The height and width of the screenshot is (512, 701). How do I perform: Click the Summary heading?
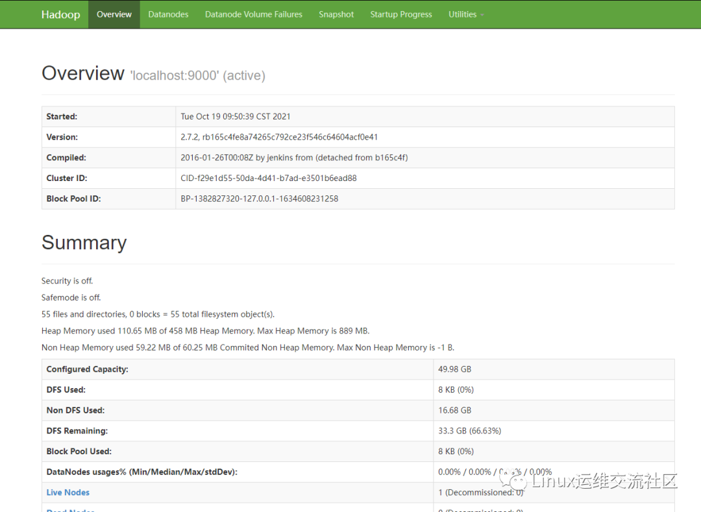84,243
